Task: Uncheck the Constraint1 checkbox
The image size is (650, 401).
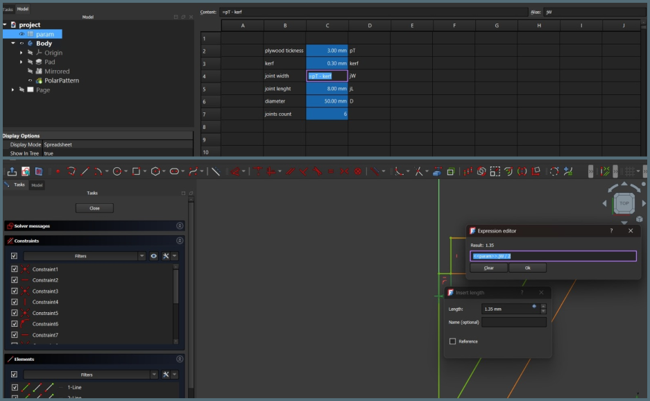Action: click(x=15, y=269)
